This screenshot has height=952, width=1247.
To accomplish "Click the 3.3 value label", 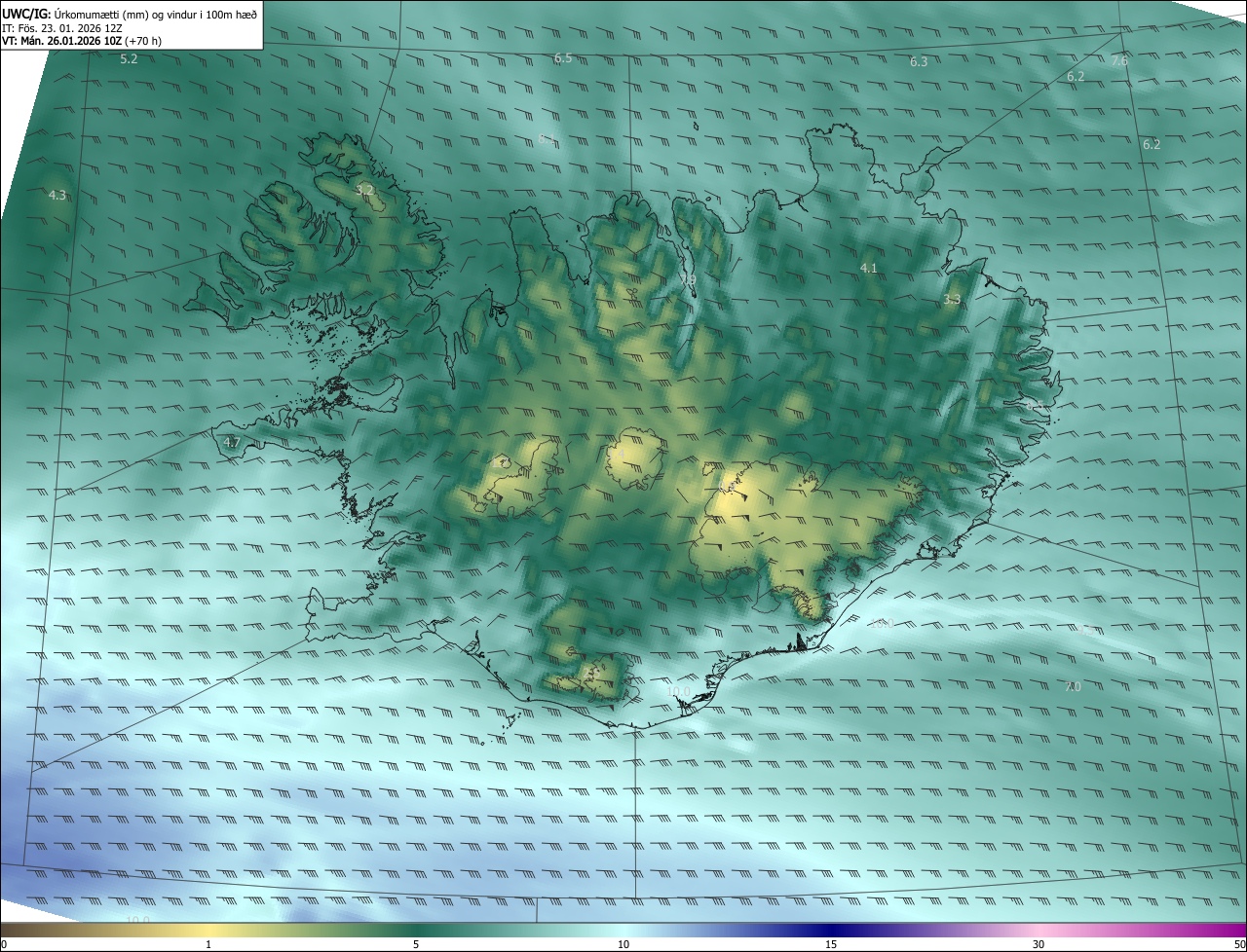I will coord(952,300).
